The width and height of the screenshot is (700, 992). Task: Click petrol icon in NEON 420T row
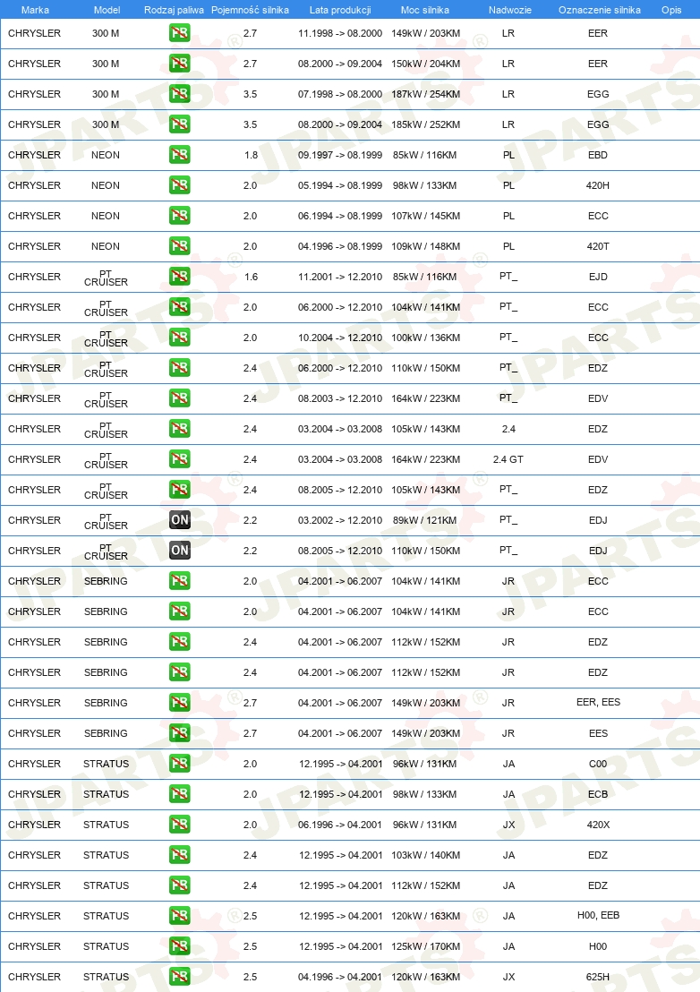pos(180,245)
